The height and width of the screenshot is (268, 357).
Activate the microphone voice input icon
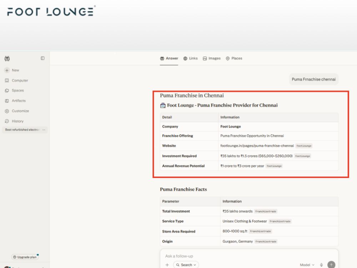click(321, 265)
